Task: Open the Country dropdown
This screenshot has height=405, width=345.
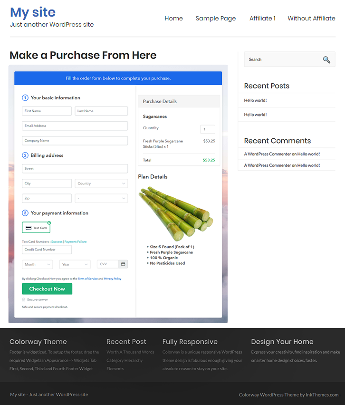Action: [x=101, y=183]
